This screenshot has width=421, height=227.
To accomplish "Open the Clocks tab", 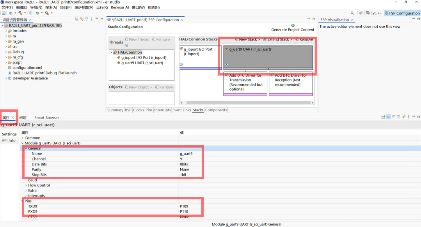I will click(139, 110).
